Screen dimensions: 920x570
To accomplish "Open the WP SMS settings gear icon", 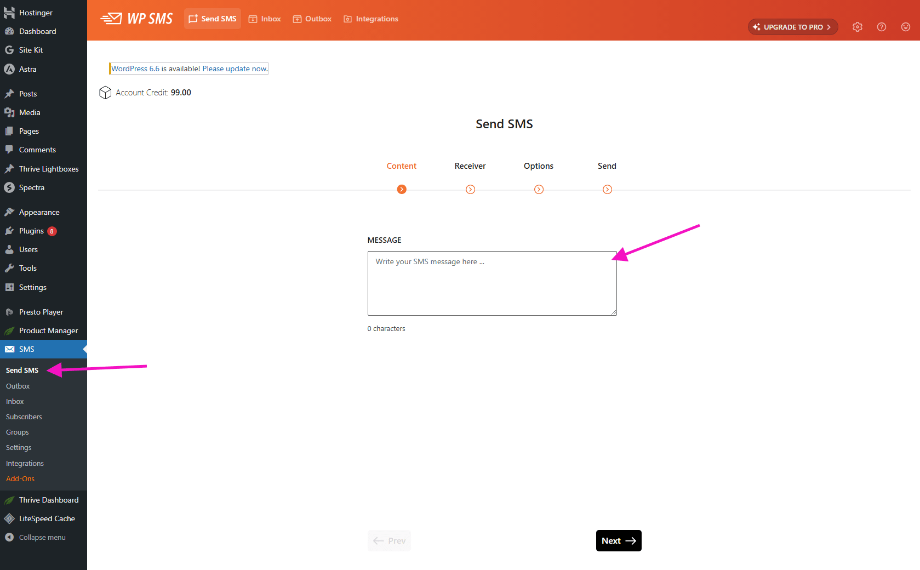I will [858, 27].
